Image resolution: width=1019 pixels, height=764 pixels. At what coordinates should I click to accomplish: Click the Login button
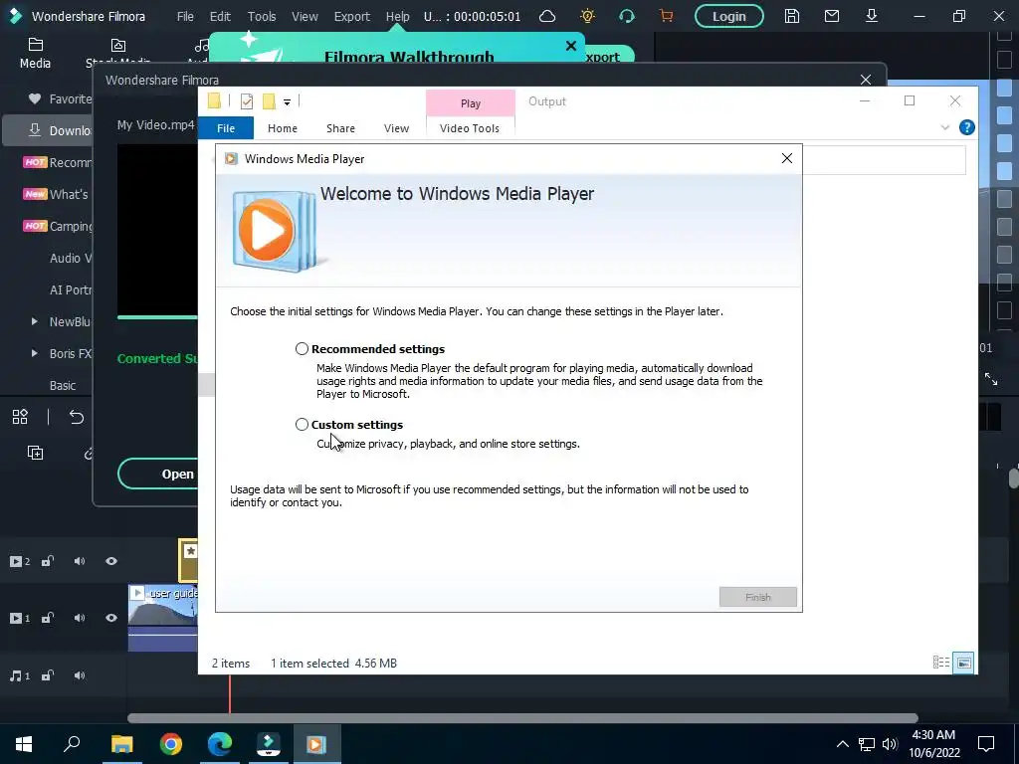coord(728,16)
